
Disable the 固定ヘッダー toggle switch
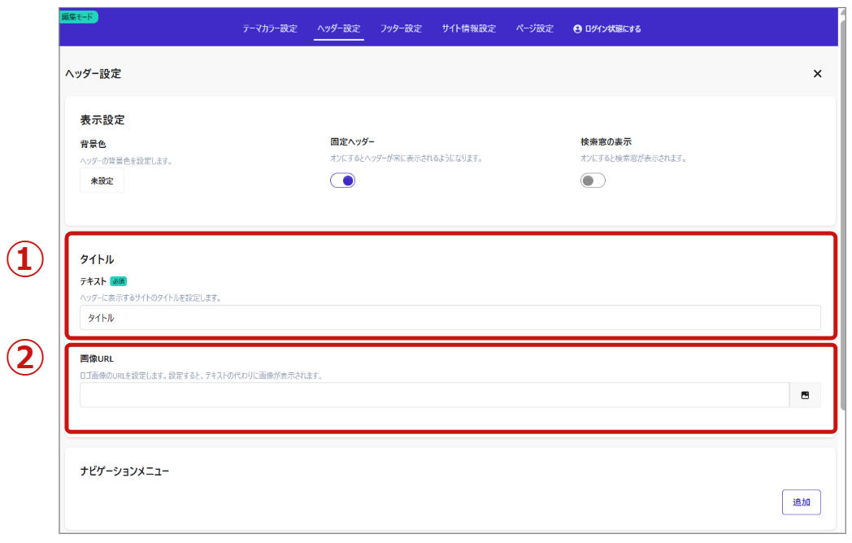(342, 180)
